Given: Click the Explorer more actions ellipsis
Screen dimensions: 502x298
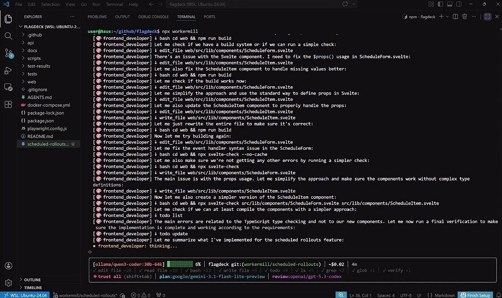Looking at the screenshot, I should pos(72,17).
